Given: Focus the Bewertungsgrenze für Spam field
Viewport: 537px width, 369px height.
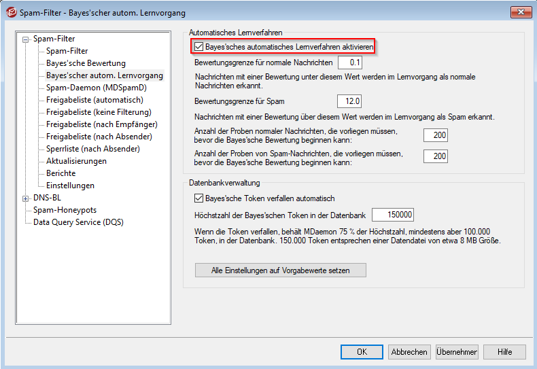Looking at the screenshot, I should tap(352, 101).
